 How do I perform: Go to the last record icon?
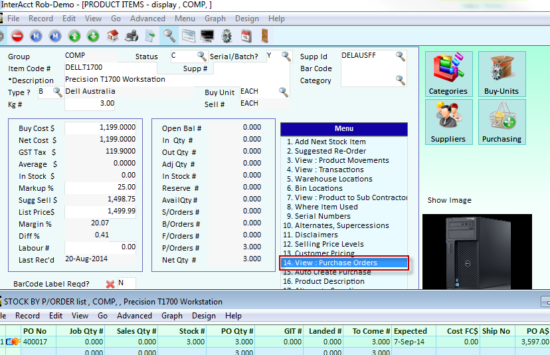[54, 36]
